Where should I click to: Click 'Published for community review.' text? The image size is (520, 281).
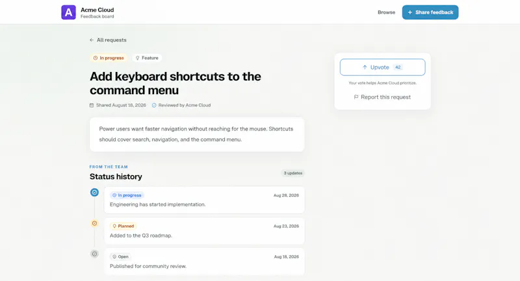148,266
